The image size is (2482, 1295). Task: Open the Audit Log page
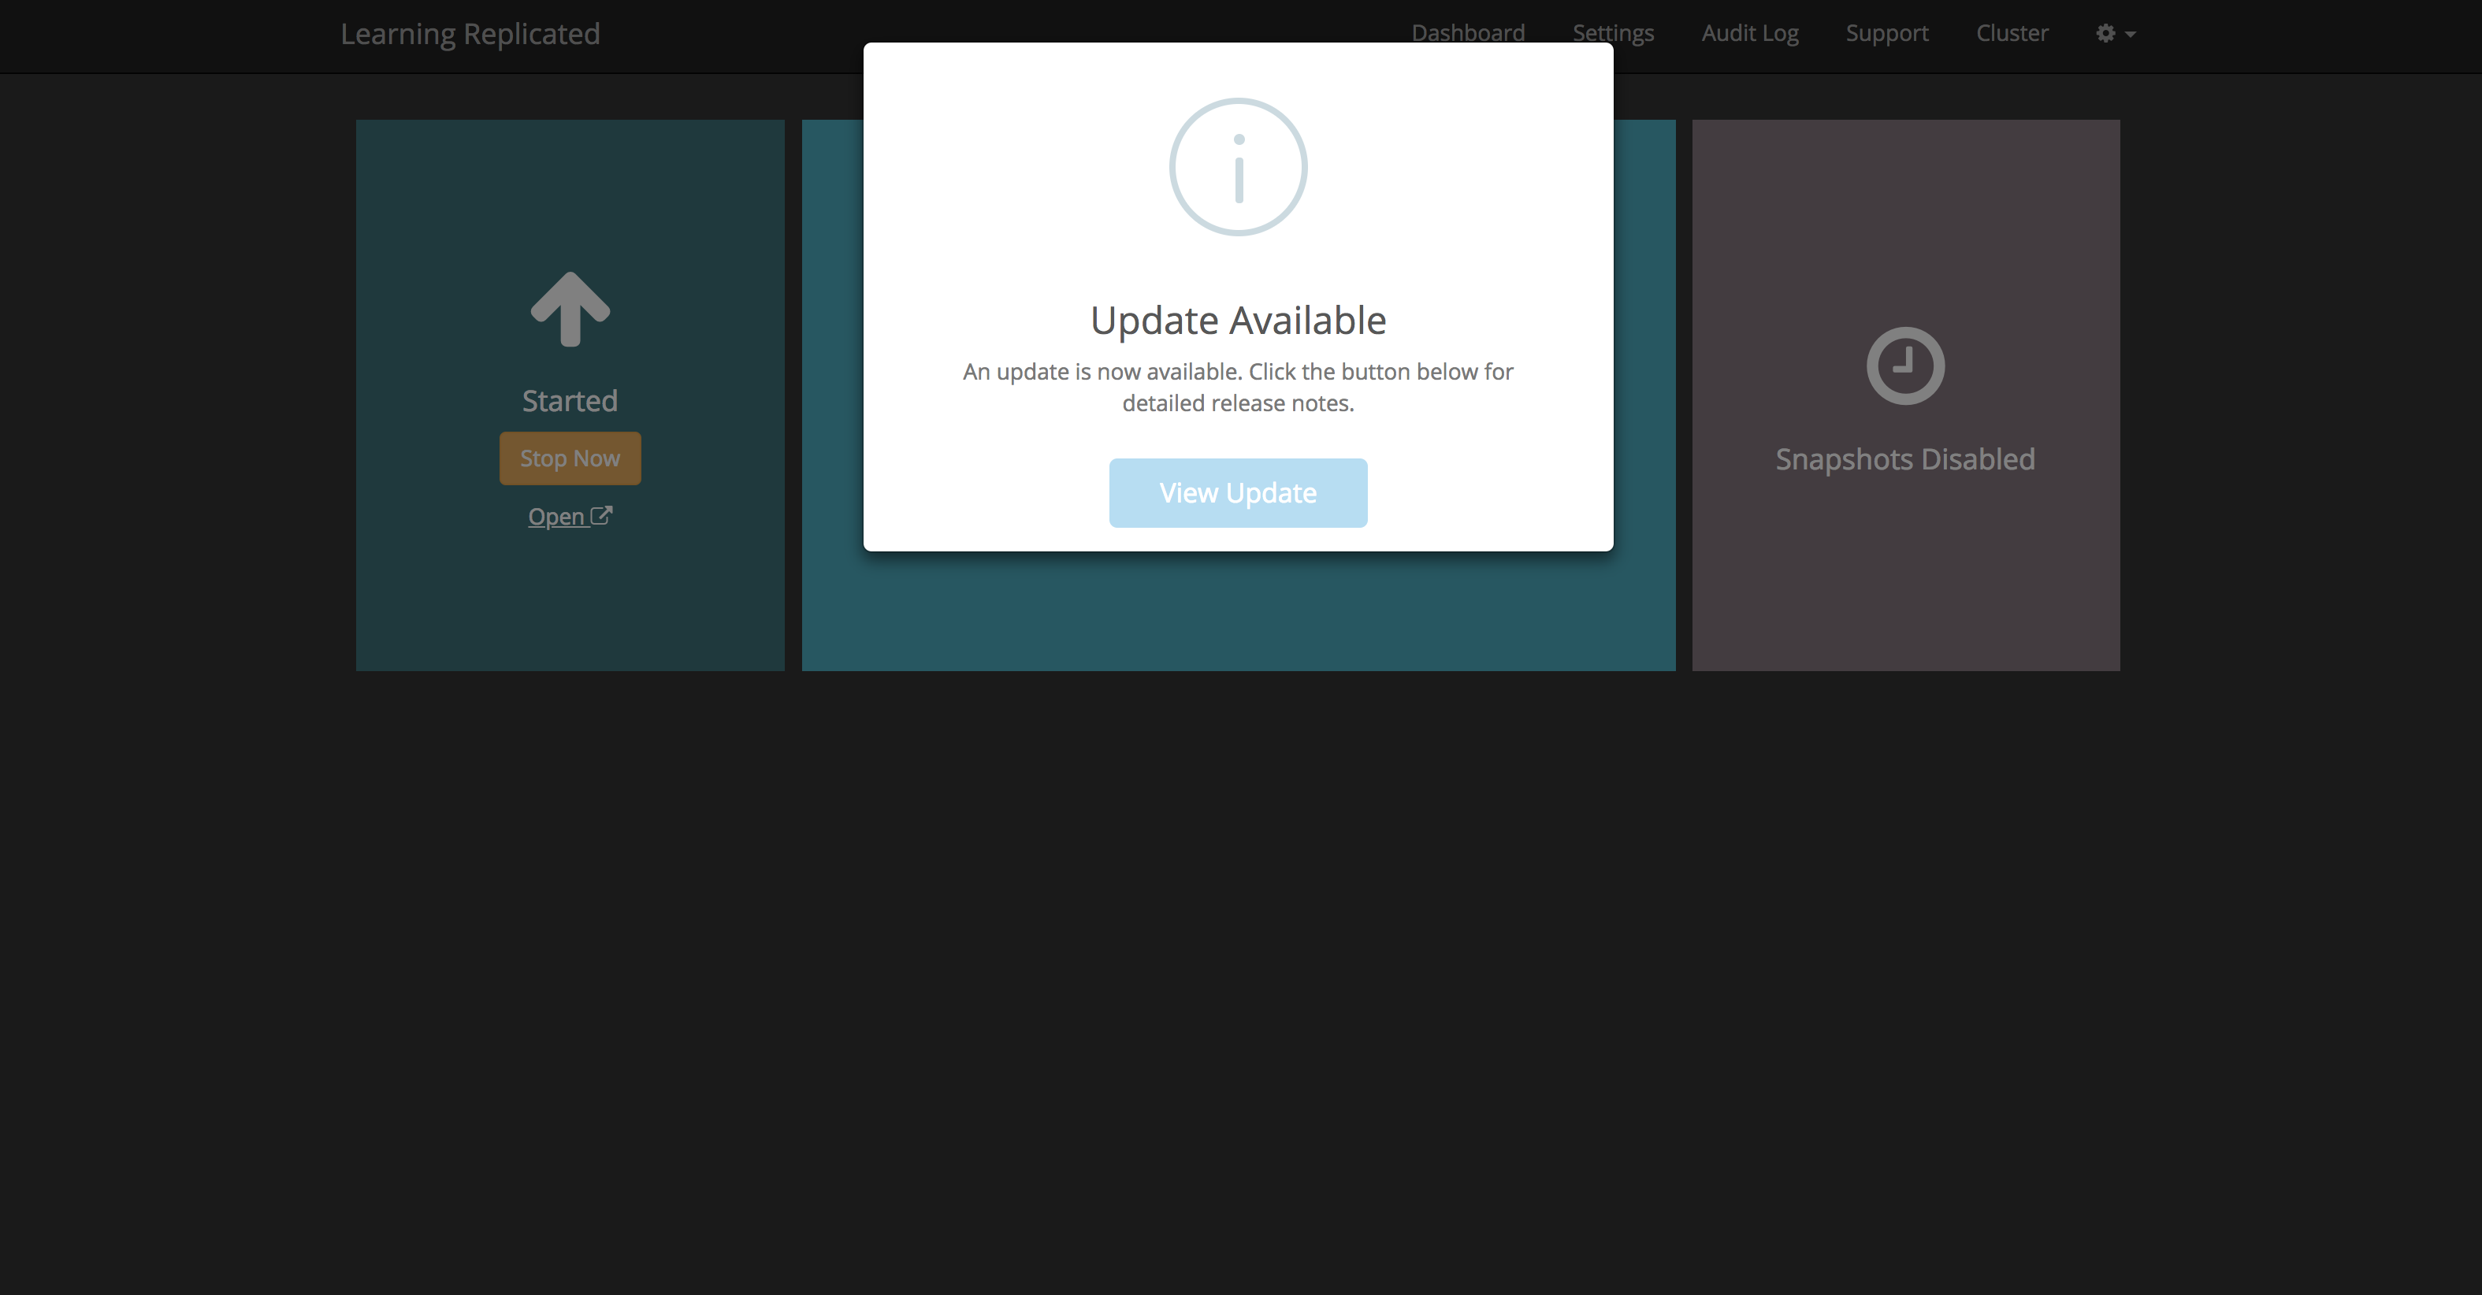coord(1750,33)
